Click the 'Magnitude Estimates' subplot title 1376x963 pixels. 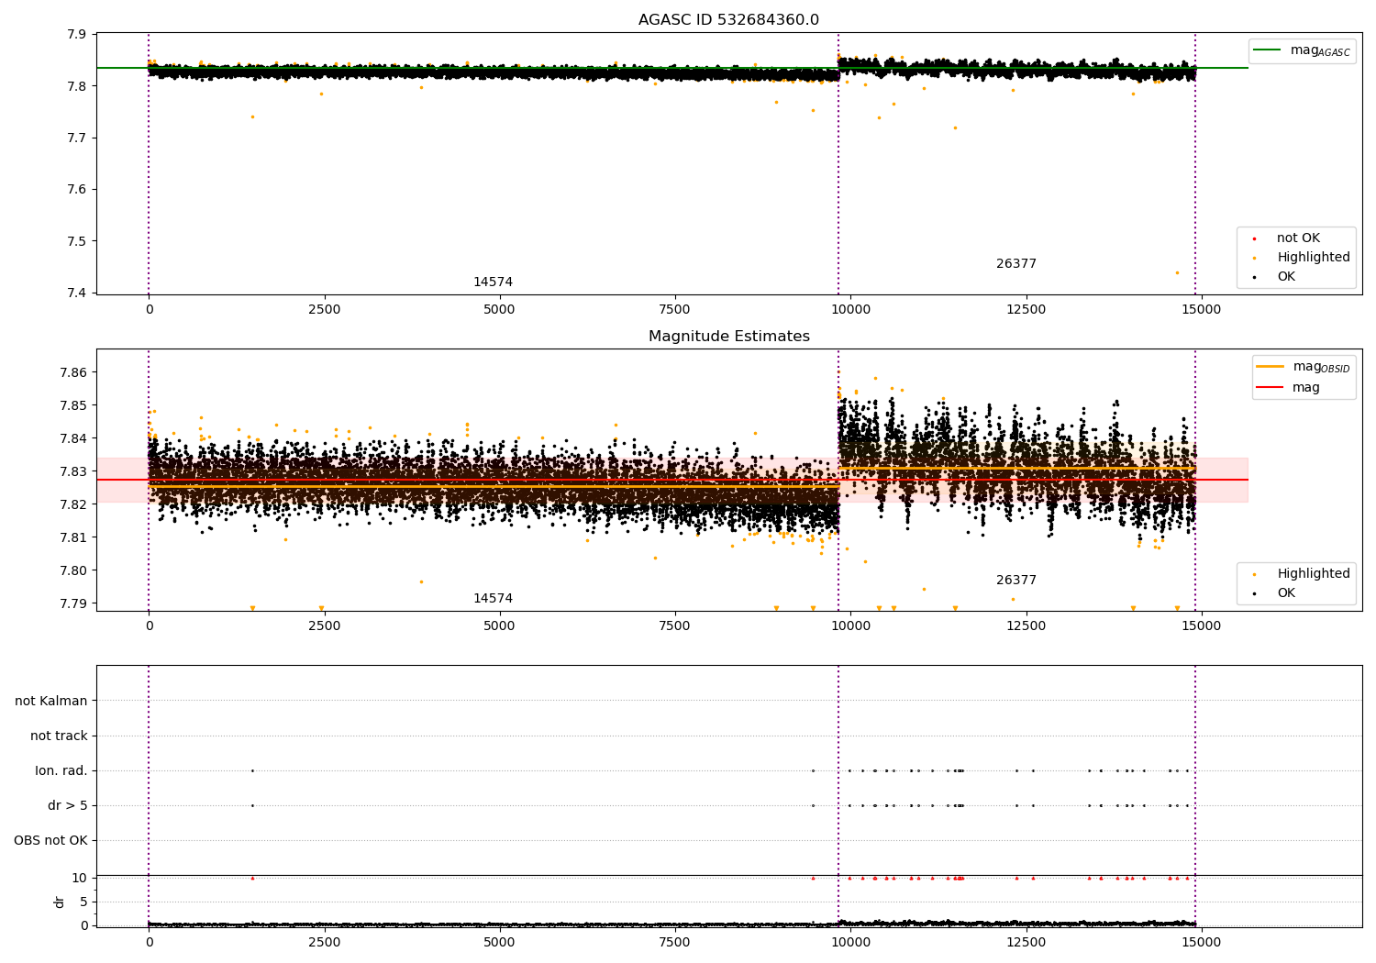[729, 337]
